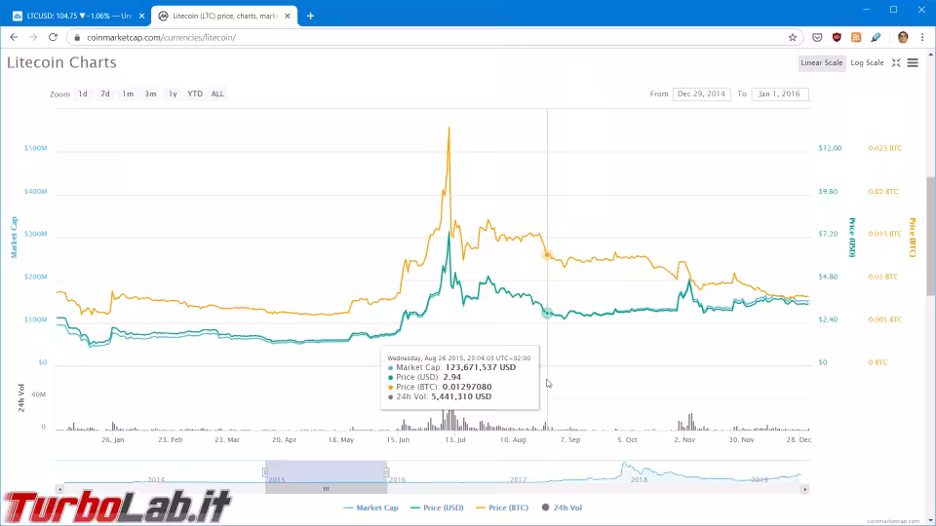Click the $12.00 price axis label

[x=830, y=148]
